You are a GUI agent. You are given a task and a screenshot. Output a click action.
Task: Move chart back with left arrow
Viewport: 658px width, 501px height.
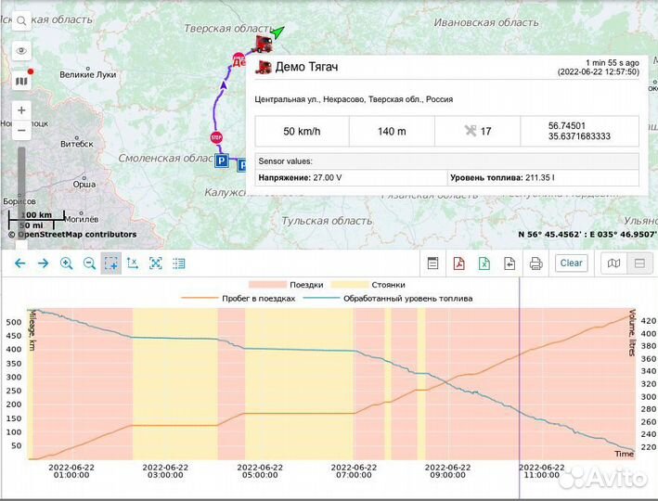[20, 263]
